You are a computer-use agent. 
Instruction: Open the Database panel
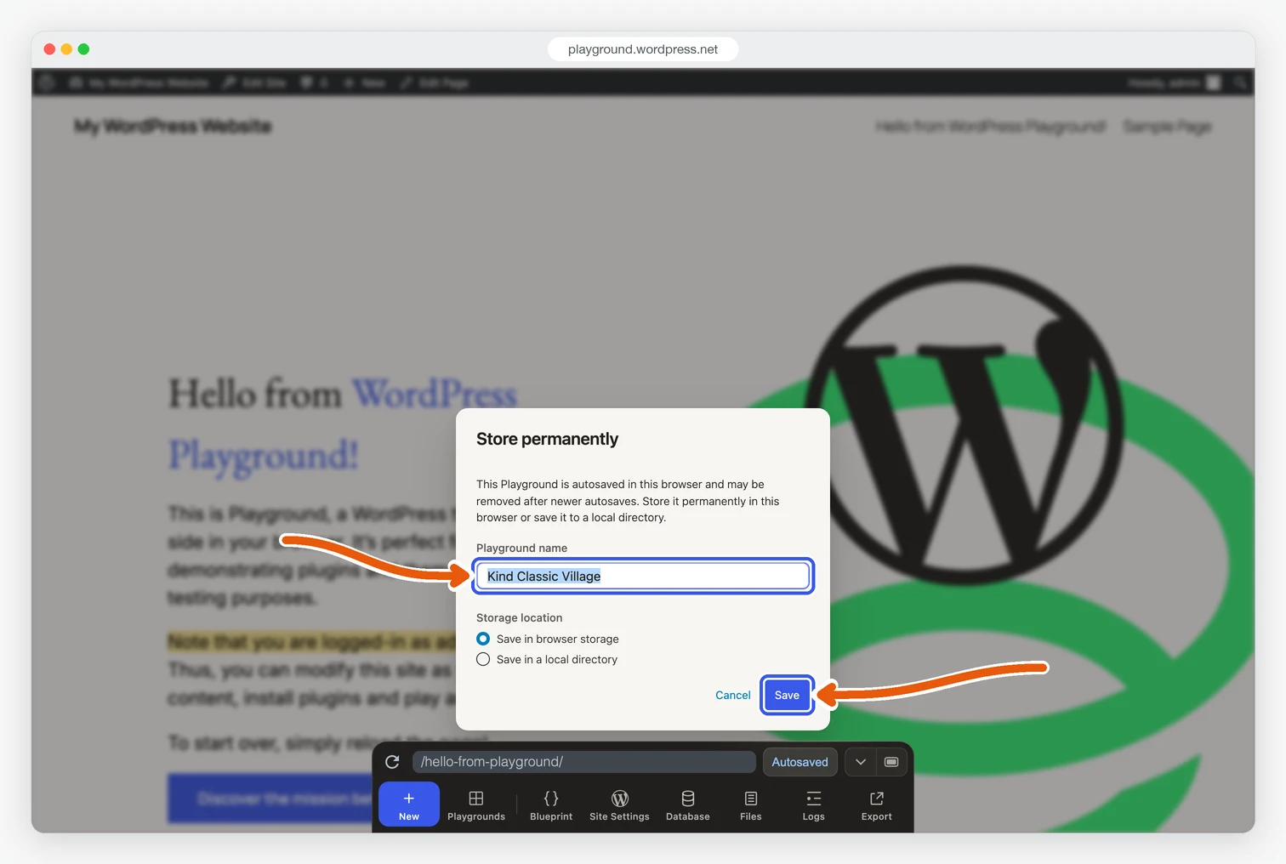click(688, 804)
